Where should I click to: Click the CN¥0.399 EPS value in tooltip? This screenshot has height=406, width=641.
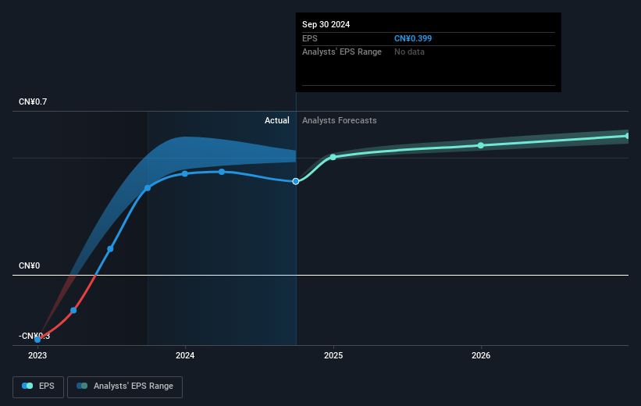click(413, 38)
